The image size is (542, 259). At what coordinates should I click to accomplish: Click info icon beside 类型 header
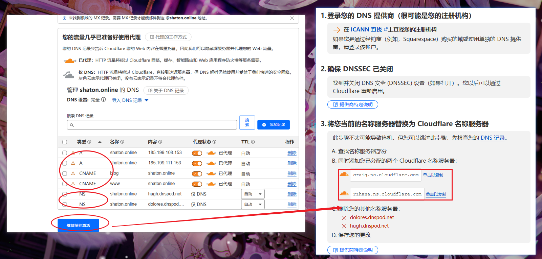click(x=89, y=142)
